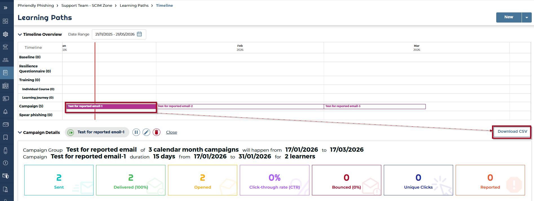Open the Bounced (0%) stat card
534x201 pixels.
pyautogui.click(x=347, y=180)
